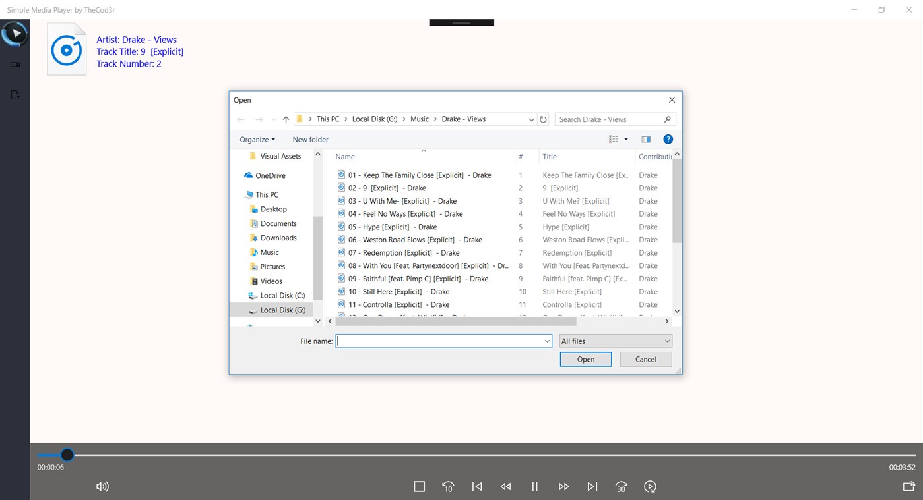Image resolution: width=923 pixels, height=500 pixels.
Task: Click the playback seek slider
Action: (x=67, y=455)
